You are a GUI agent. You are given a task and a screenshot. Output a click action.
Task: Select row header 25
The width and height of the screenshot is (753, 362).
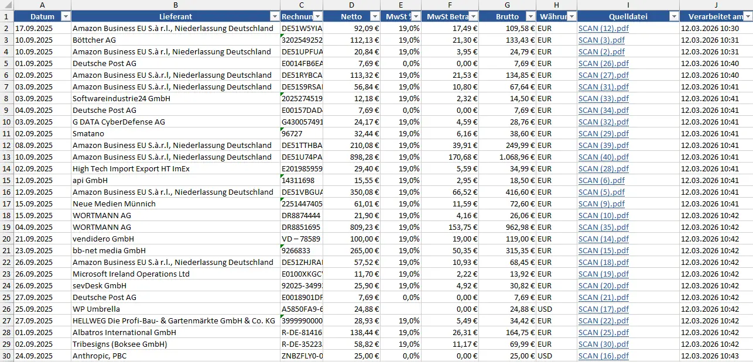click(6, 297)
